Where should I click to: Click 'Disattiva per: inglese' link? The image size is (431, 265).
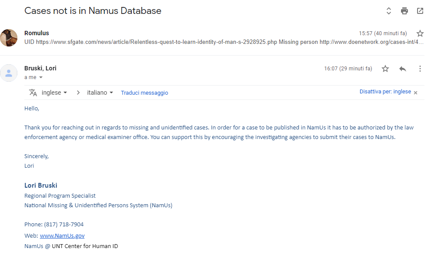point(385,92)
